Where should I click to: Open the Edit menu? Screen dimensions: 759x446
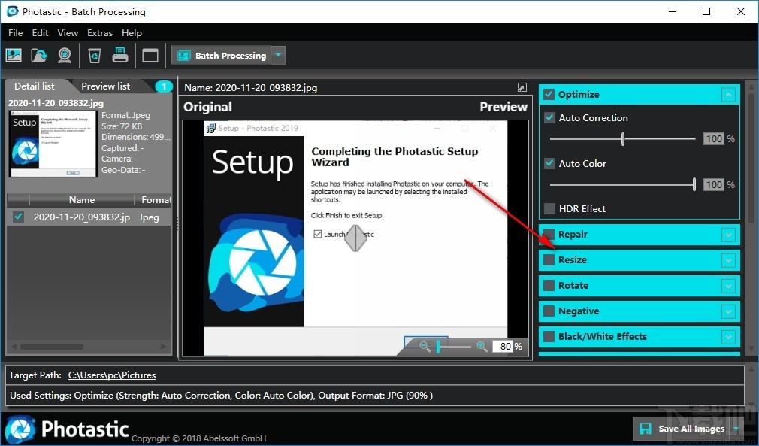pyautogui.click(x=40, y=33)
